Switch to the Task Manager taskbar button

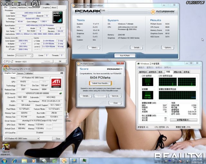click(84, 161)
